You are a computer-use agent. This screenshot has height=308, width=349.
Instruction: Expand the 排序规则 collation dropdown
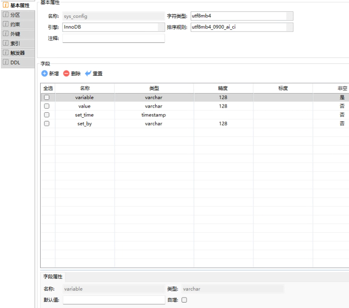(289, 27)
